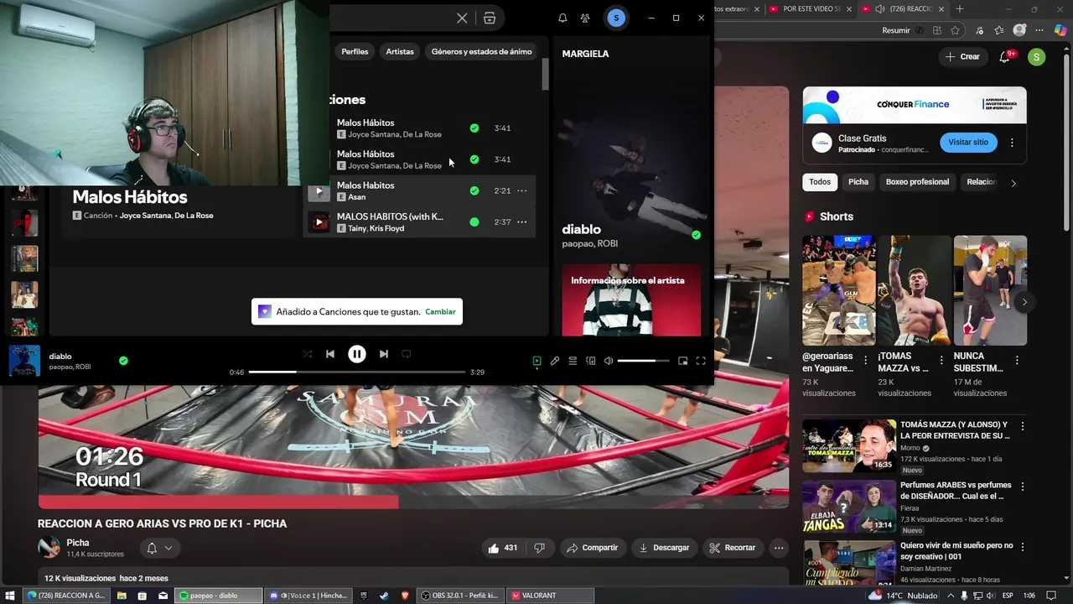Select the Perfiles filter chip
1073x604 pixels.
(355, 51)
